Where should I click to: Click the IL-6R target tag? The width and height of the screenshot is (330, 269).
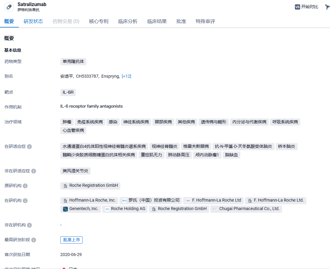68,92
